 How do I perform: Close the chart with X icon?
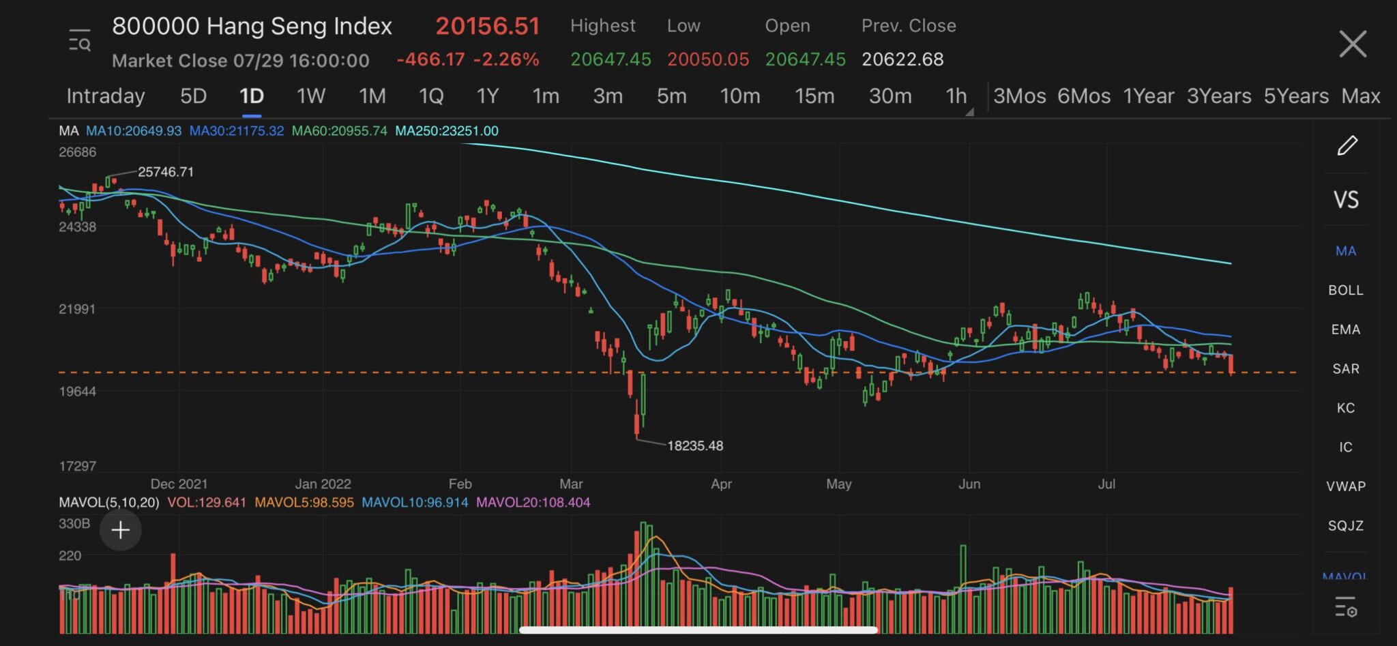tap(1353, 44)
